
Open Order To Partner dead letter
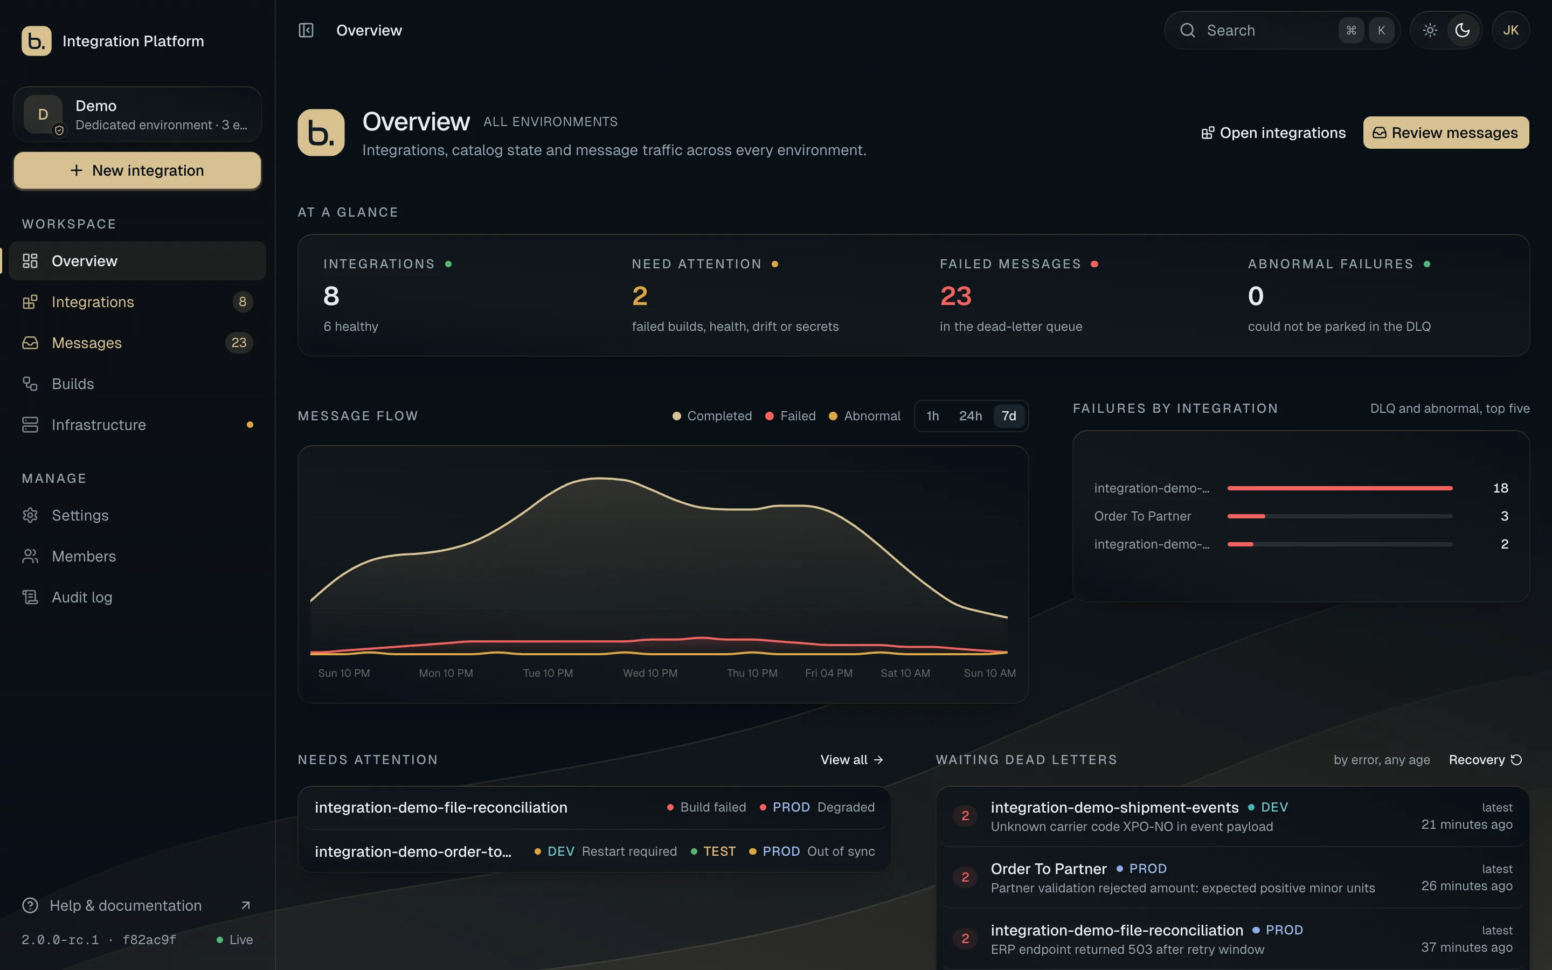point(1232,878)
